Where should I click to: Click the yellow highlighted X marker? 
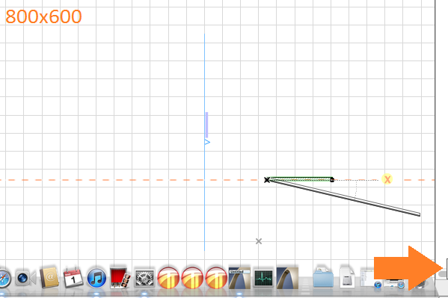[387, 179]
